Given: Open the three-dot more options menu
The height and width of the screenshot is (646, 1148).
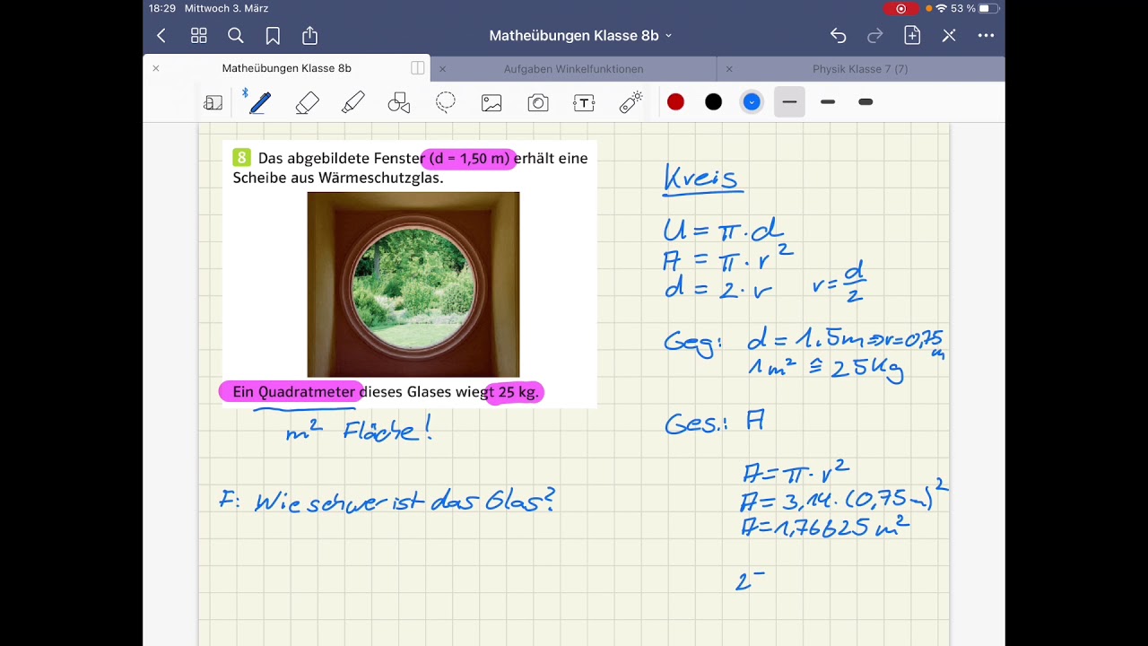Looking at the screenshot, I should (986, 36).
